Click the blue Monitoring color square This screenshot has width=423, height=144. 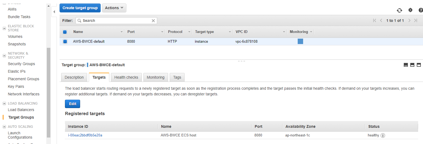pos(300,41)
